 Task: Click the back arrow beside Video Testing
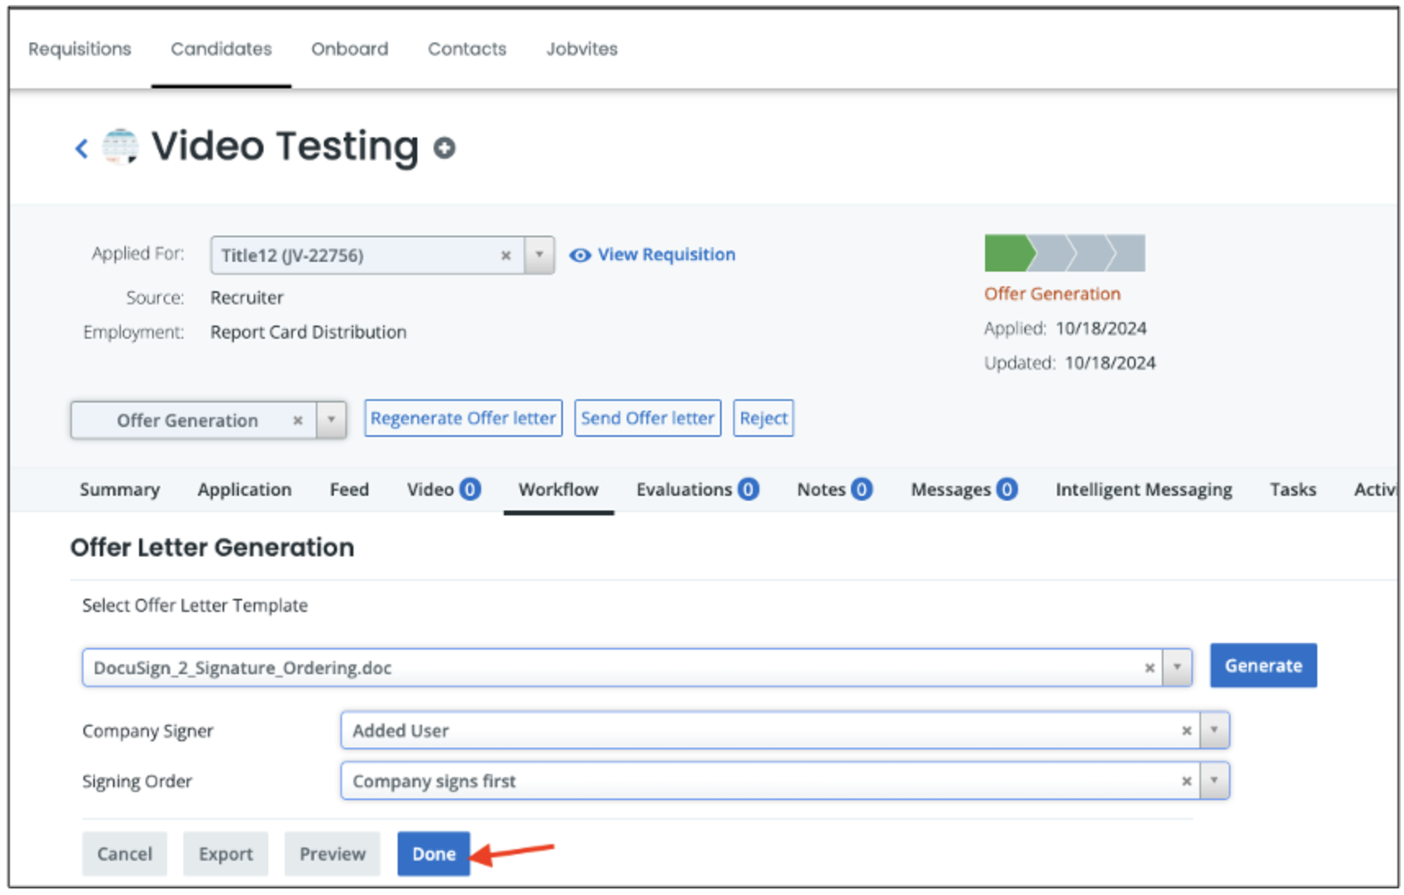(81, 148)
